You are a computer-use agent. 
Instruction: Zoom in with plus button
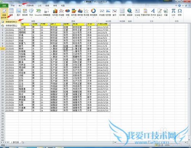(189, 145)
